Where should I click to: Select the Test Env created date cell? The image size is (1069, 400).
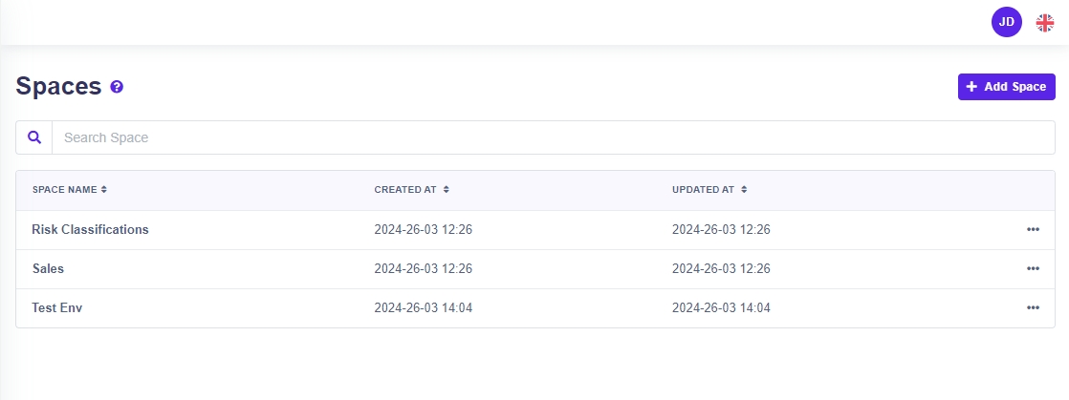423,308
